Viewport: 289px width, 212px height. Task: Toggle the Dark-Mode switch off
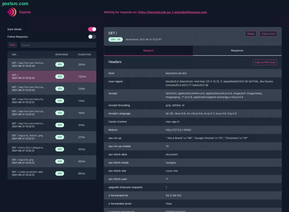92,29
